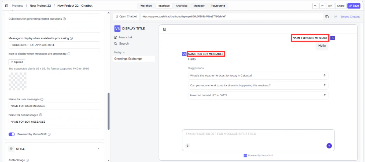Click the processing message input field
Screen dimensions: 365x162
point(54,45)
